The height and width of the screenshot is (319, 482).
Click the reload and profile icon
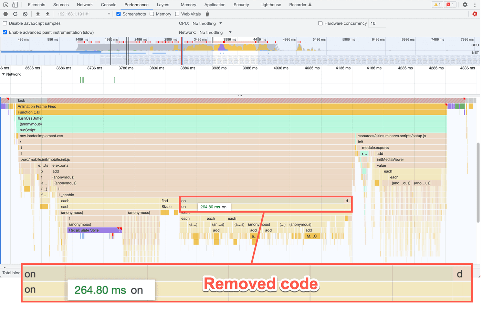[x=15, y=14]
